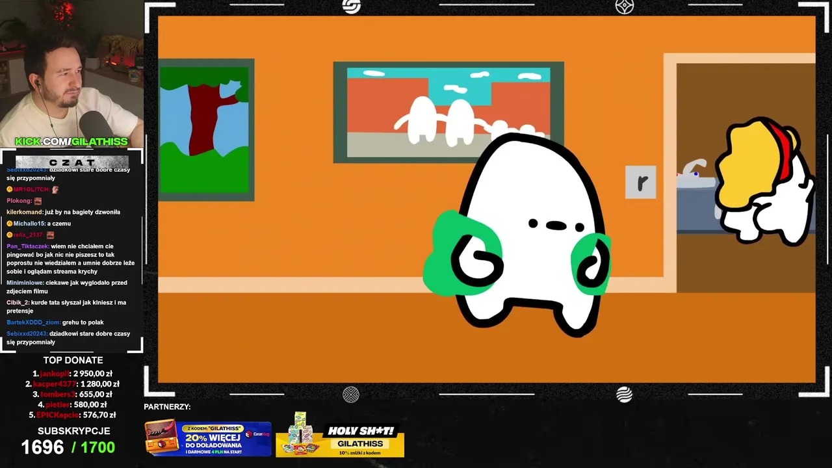Open the Holy Sh*t! Gilathiss partner banner
Viewport: 832px width, 468px height.
pyautogui.click(x=340, y=435)
